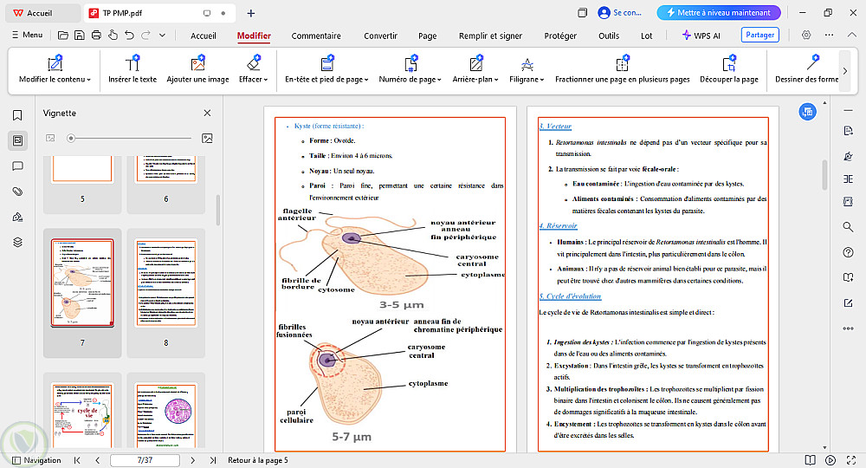This screenshot has height=468, width=866.
Task: Adjust the thumbnail size slider
Action: coord(72,138)
